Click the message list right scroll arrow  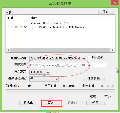(x=113, y=50)
